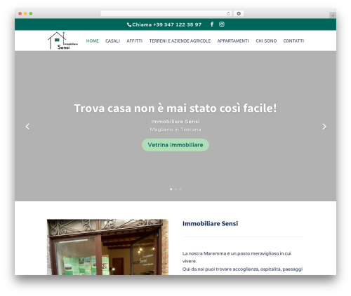Screen dimensions: 351x296
Task: Go to the AFFITTI page
Action: pyautogui.click(x=135, y=41)
